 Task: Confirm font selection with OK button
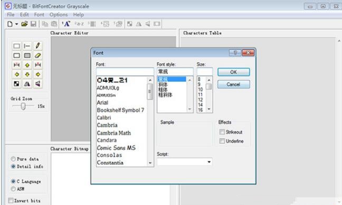(234, 72)
